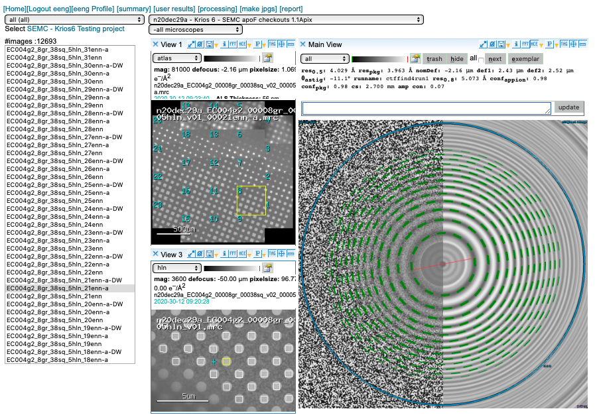
Task: Toggle the ACE icon in View 1
Action: pyautogui.click(x=242, y=44)
